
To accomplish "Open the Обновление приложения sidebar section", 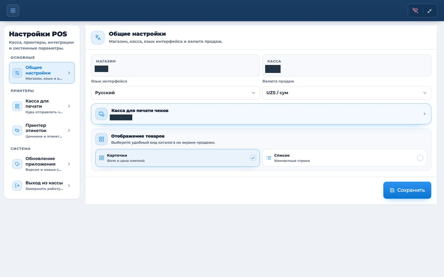I will [42, 164].
